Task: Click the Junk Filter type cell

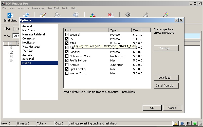Action: (116, 65)
